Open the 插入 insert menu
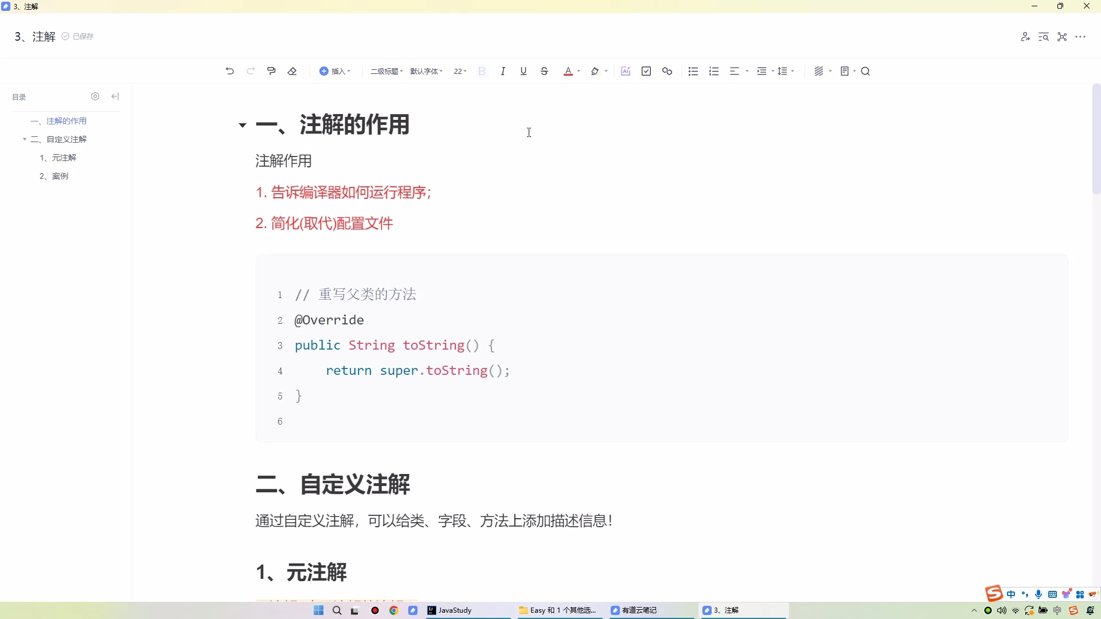The width and height of the screenshot is (1101, 619). pos(335,70)
